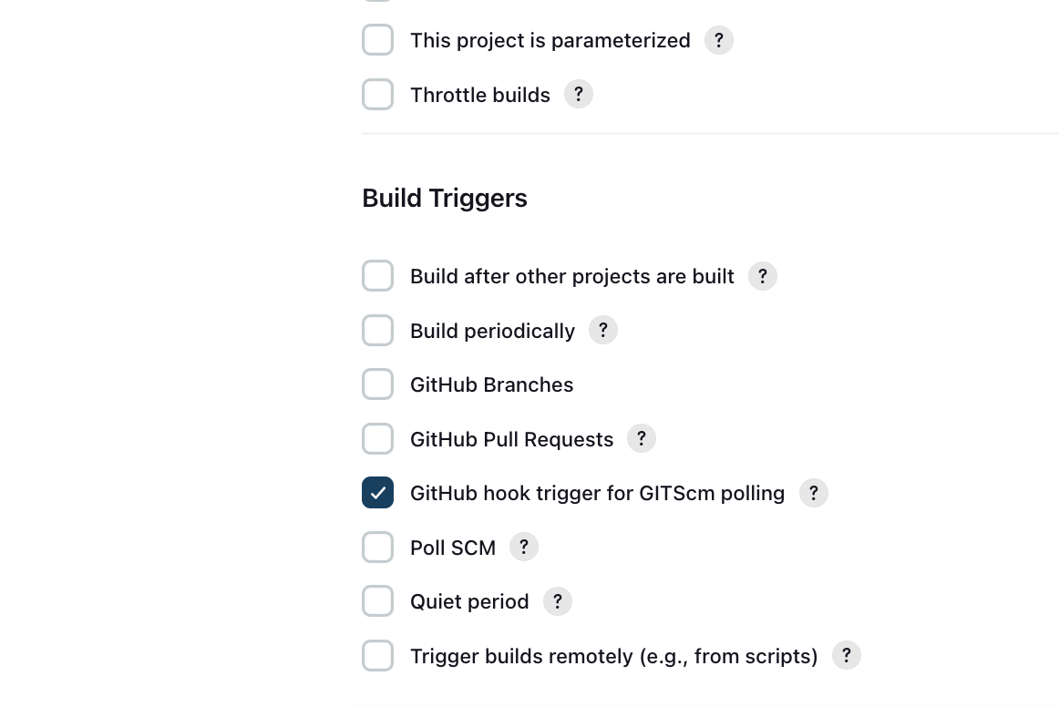Show help for GitHub hook trigger option
1059x707 pixels.
coord(814,493)
